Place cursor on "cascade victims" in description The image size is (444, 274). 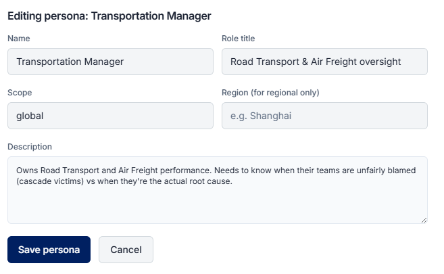[x=50, y=181]
